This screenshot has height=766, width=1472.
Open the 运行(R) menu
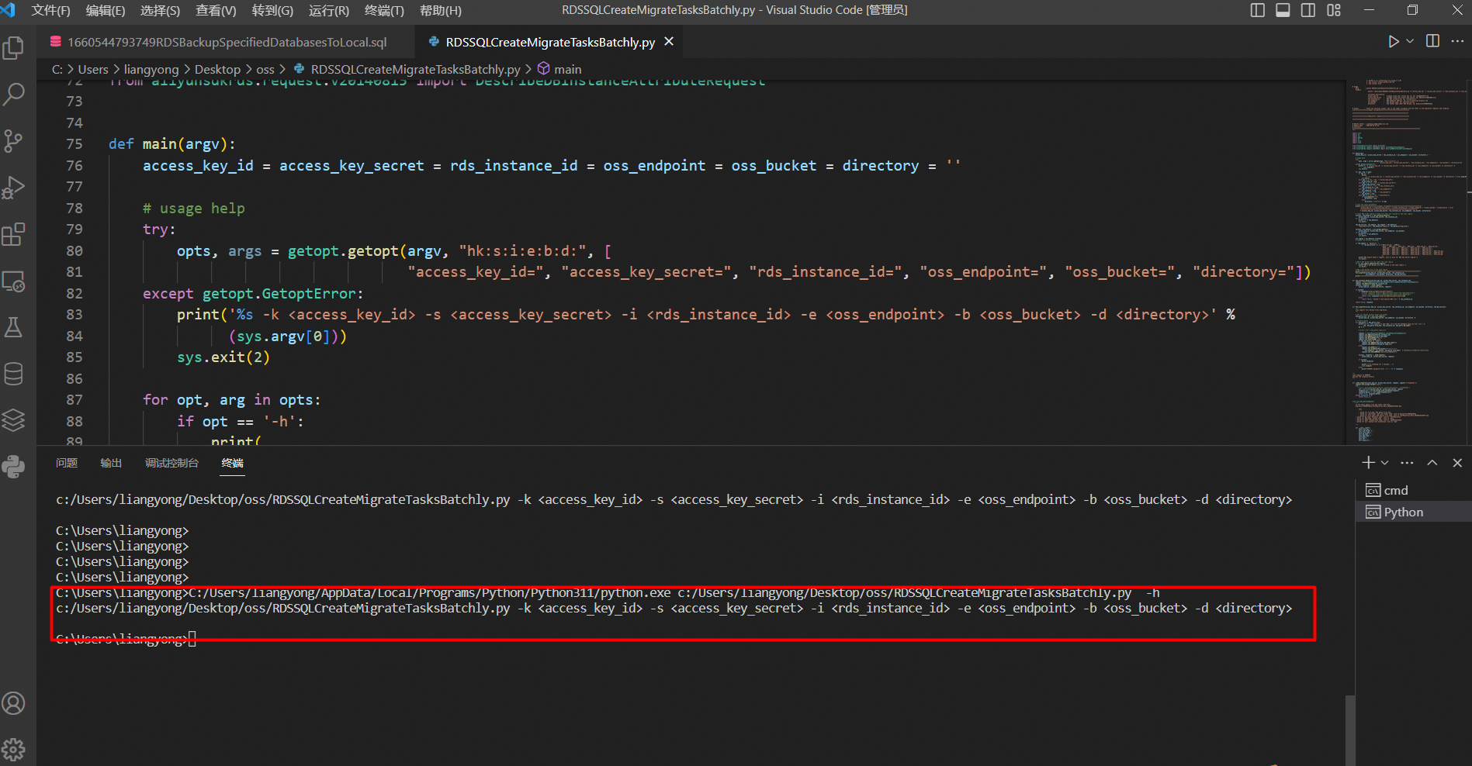coord(329,10)
